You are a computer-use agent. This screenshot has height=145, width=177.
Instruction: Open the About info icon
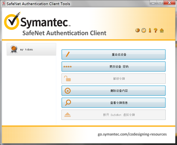pos(150,30)
